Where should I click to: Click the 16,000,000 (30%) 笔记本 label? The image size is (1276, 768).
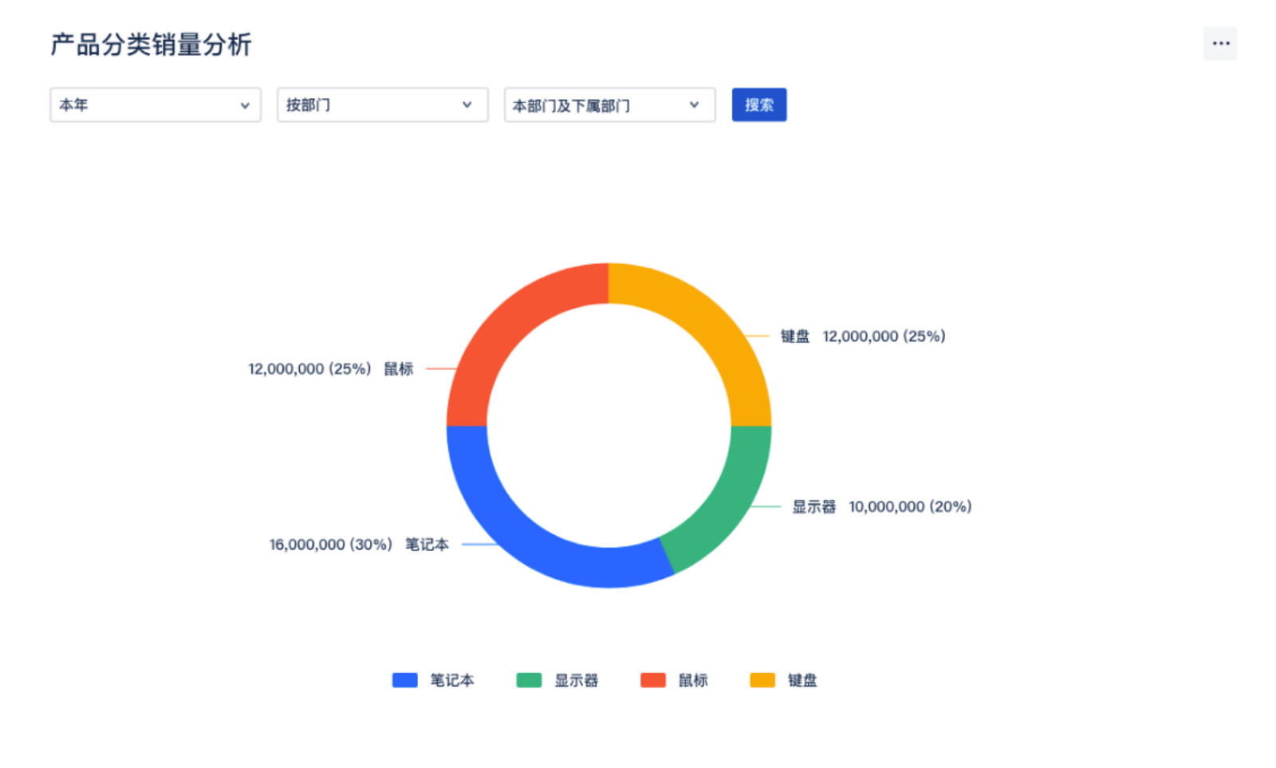[359, 545]
